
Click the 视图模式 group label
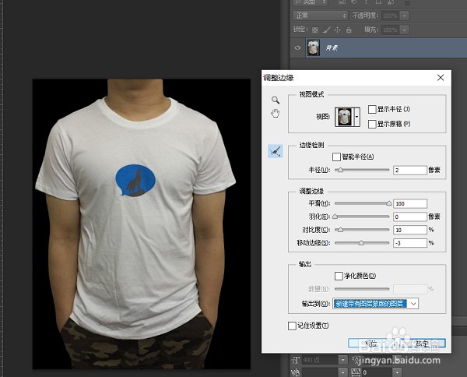pyautogui.click(x=311, y=95)
